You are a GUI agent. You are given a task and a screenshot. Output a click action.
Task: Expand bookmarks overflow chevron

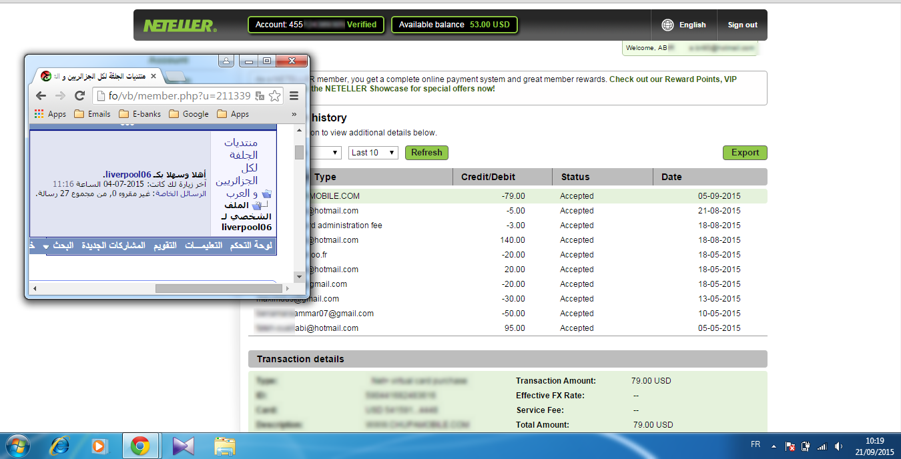[294, 114]
